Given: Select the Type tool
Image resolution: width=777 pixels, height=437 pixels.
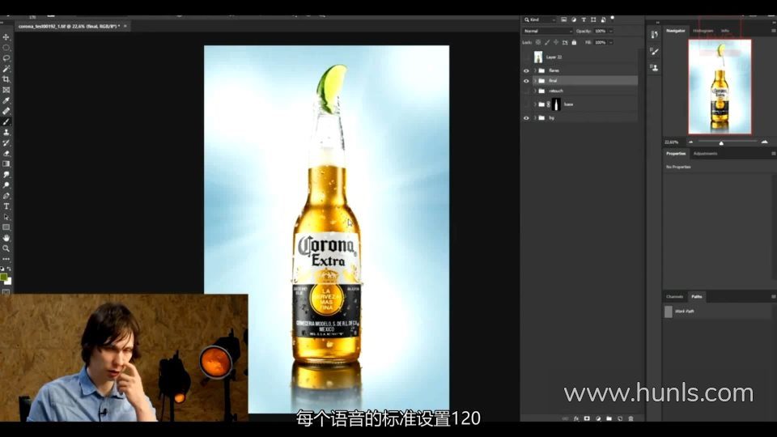Looking at the screenshot, I should [6, 206].
